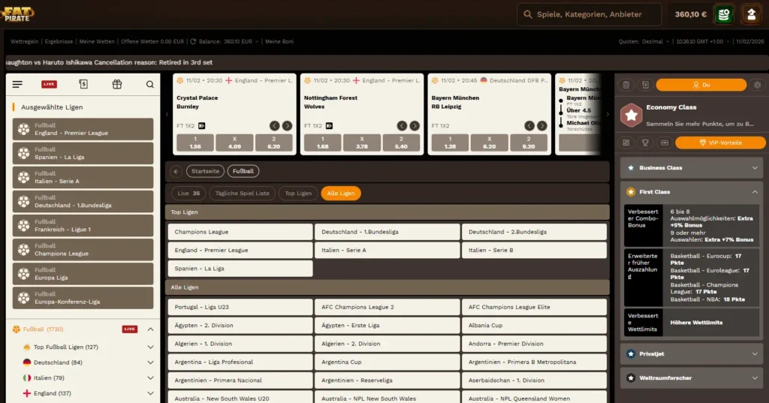Click previous market arrow on Crystal Palace card
The height and width of the screenshot is (403, 769).
point(275,126)
